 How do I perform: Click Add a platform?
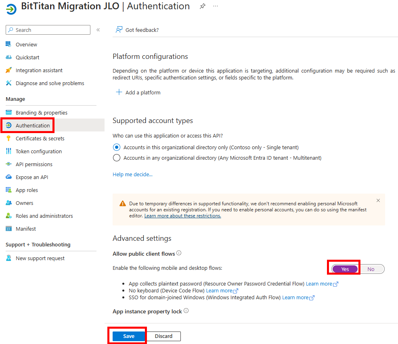click(143, 93)
